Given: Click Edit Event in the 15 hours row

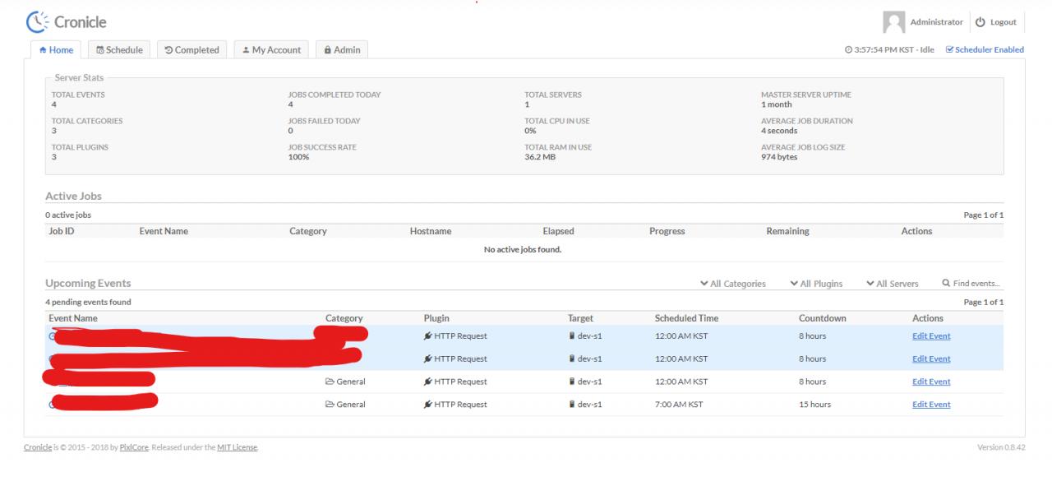Looking at the screenshot, I should [x=931, y=405].
